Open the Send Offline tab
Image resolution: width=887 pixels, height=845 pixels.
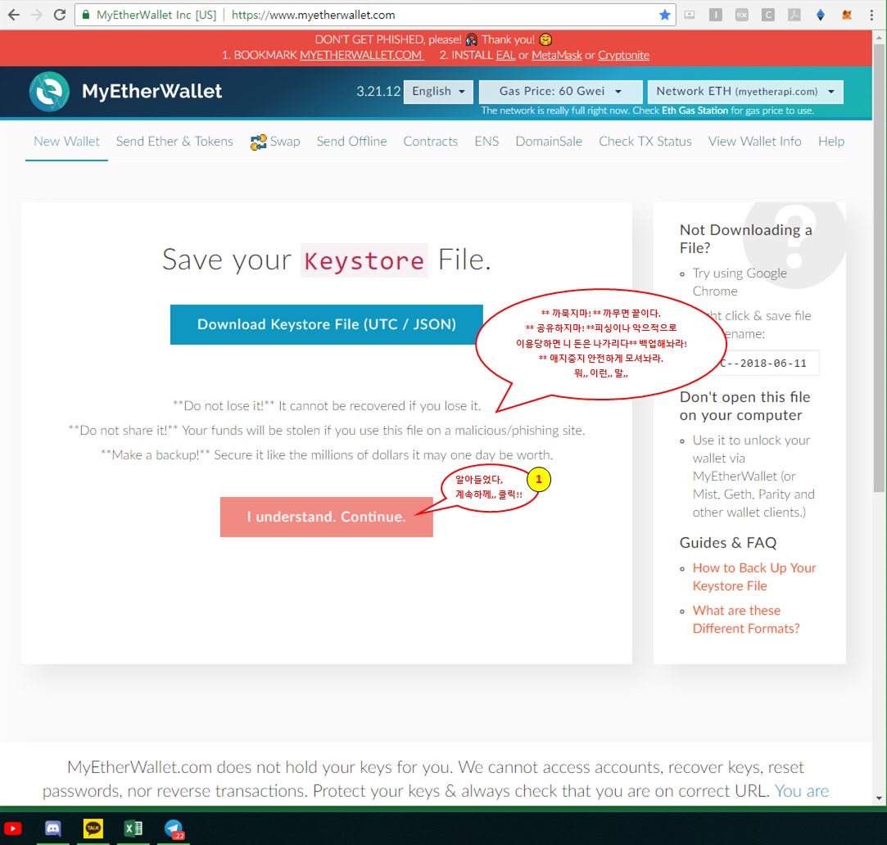351,142
